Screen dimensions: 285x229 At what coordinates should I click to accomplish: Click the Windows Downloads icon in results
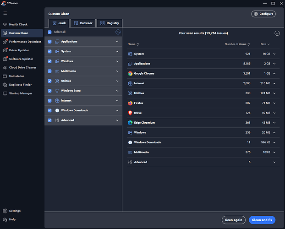(130, 142)
